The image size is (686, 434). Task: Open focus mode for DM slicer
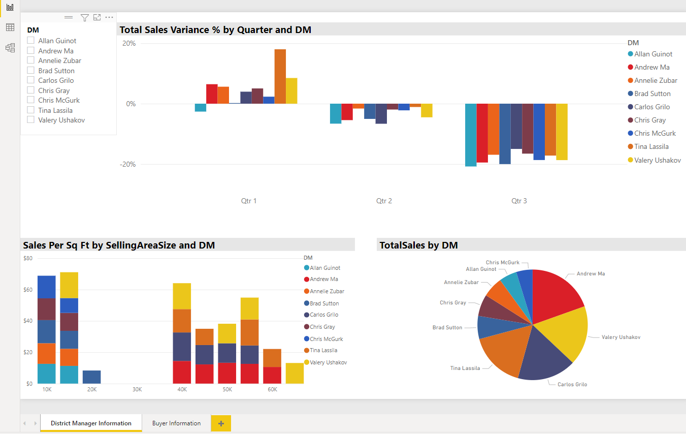point(97,18)
